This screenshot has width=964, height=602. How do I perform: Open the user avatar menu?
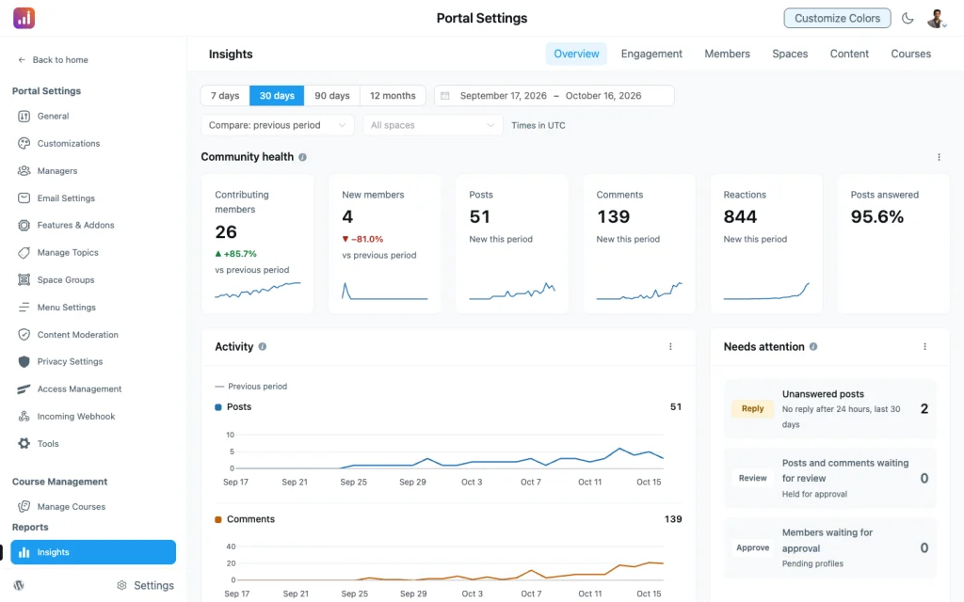pyautogui.click(x=937, y=19)
